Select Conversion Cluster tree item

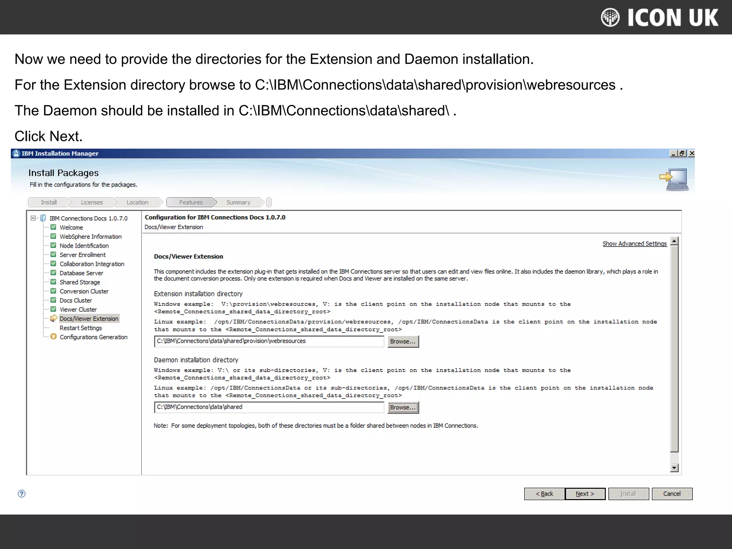pyautogui.click(x=84, y=291)
